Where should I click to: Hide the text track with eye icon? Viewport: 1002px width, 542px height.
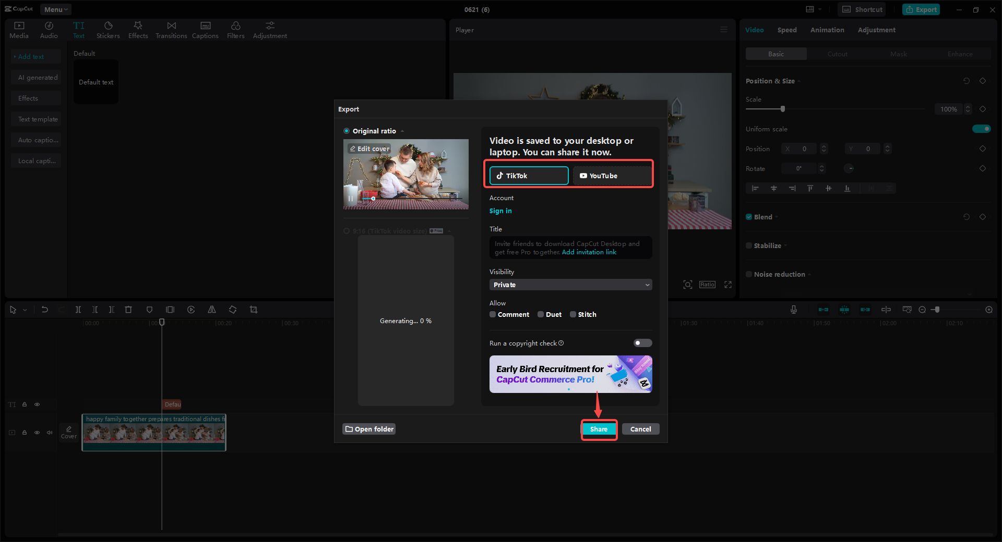point(37,404)
